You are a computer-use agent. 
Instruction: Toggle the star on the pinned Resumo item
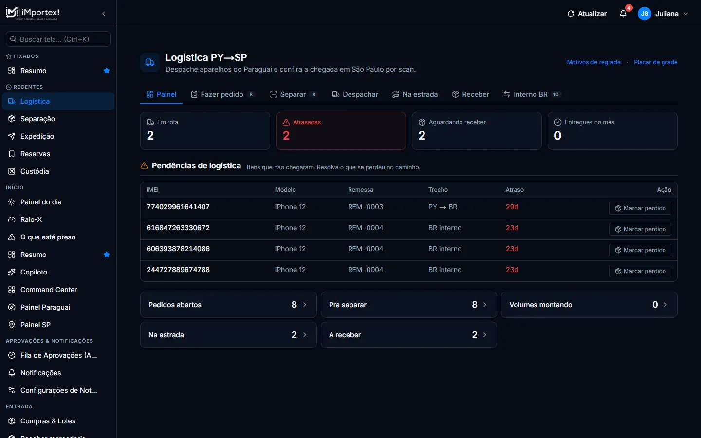click(107, 71)
